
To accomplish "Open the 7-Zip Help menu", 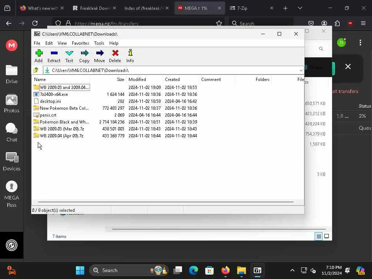I will point(114,43).
